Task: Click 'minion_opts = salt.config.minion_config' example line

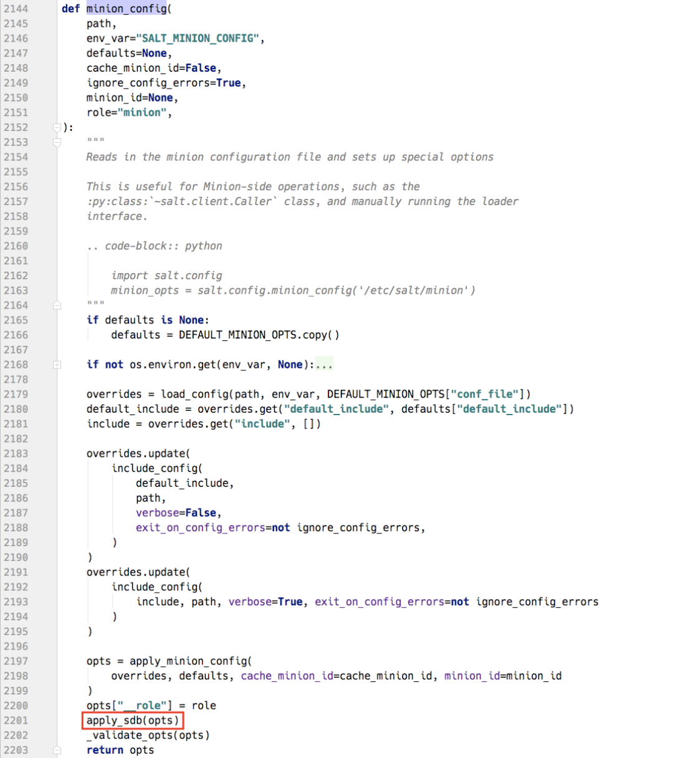Action: click(x=293, y=290)
